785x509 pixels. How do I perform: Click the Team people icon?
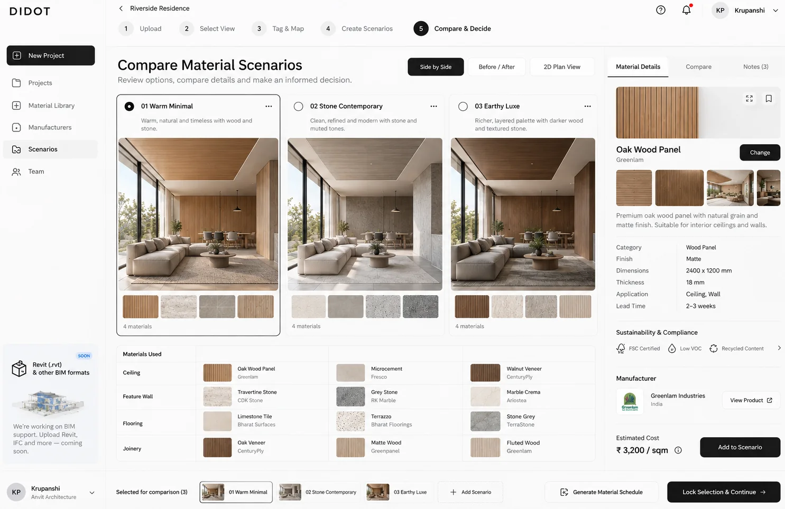coord(16,172)
